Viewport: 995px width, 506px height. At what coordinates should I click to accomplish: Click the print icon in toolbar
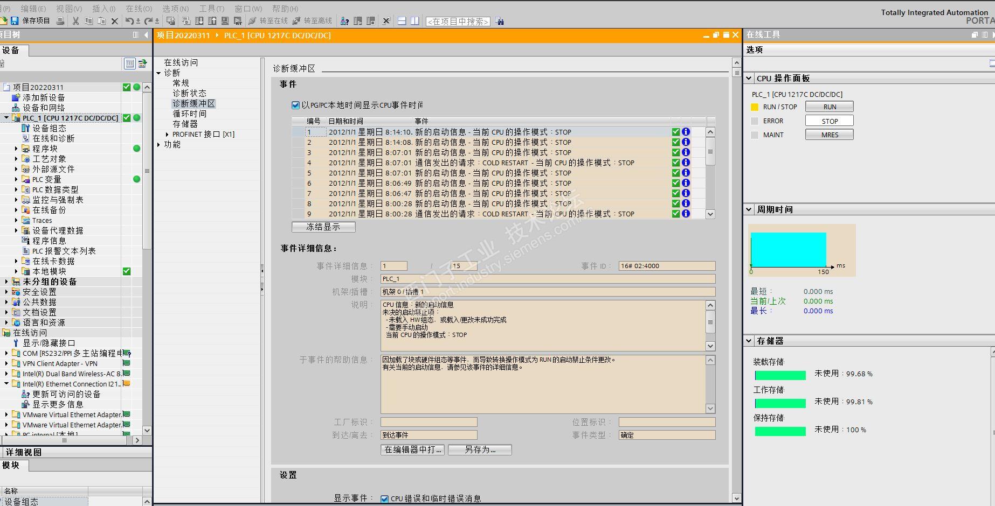point(60,21)
